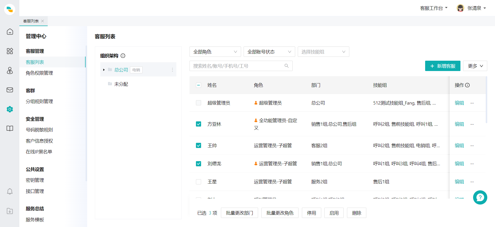Screen dimensions: 495x227
Task: Click 编辑 for 王帅 row
Action: [459, 146]
